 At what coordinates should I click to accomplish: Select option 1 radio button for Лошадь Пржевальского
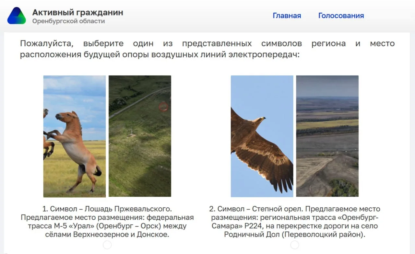(107, 245)
